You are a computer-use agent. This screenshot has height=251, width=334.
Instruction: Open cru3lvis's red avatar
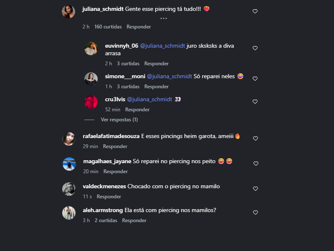coord(91,102)
